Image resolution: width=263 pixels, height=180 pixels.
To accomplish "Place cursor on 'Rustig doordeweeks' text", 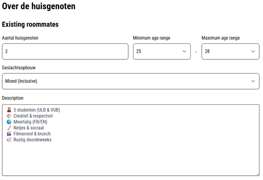I will pos(33,140).
